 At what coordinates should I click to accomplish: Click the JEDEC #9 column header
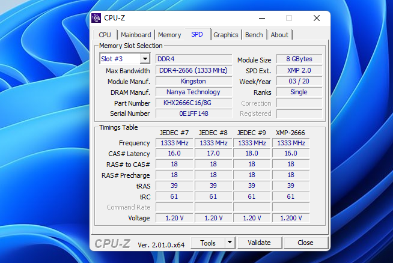pyautogui.click(x=252, y=133)
